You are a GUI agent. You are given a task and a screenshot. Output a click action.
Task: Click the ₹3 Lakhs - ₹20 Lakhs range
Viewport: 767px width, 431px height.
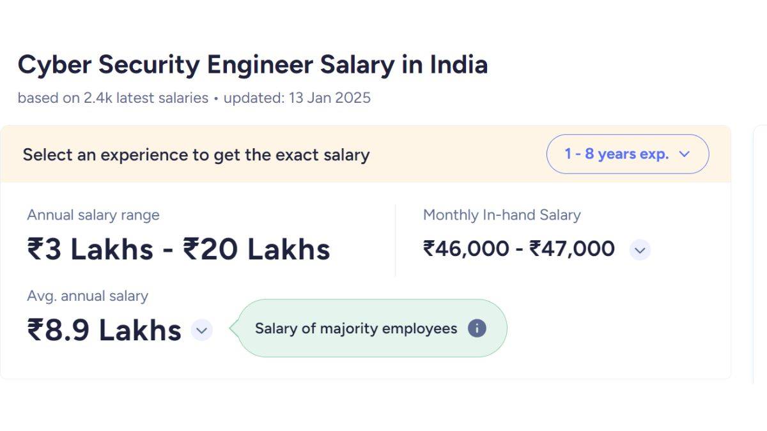tap(178, 248)
